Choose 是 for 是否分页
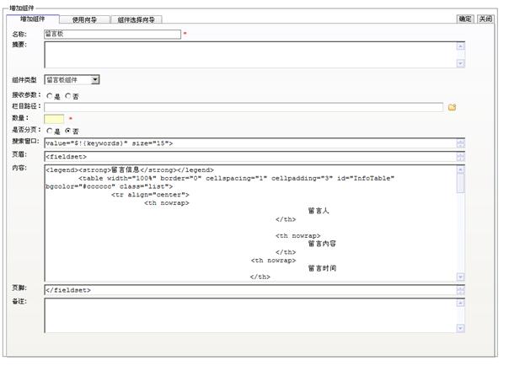509x366 pixels. pyautogui.click(x=49, y=132)
